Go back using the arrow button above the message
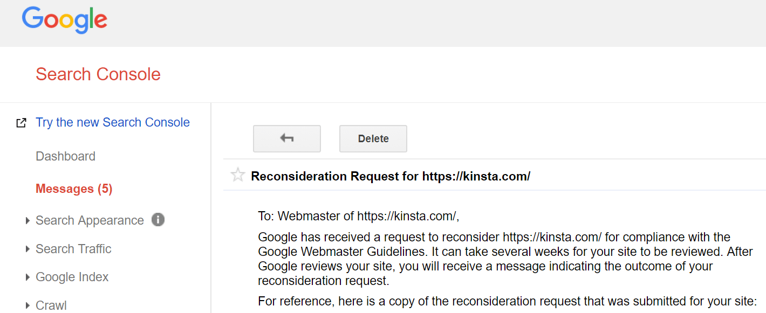This screenshot has width=766, height=313. coord(286,138)
